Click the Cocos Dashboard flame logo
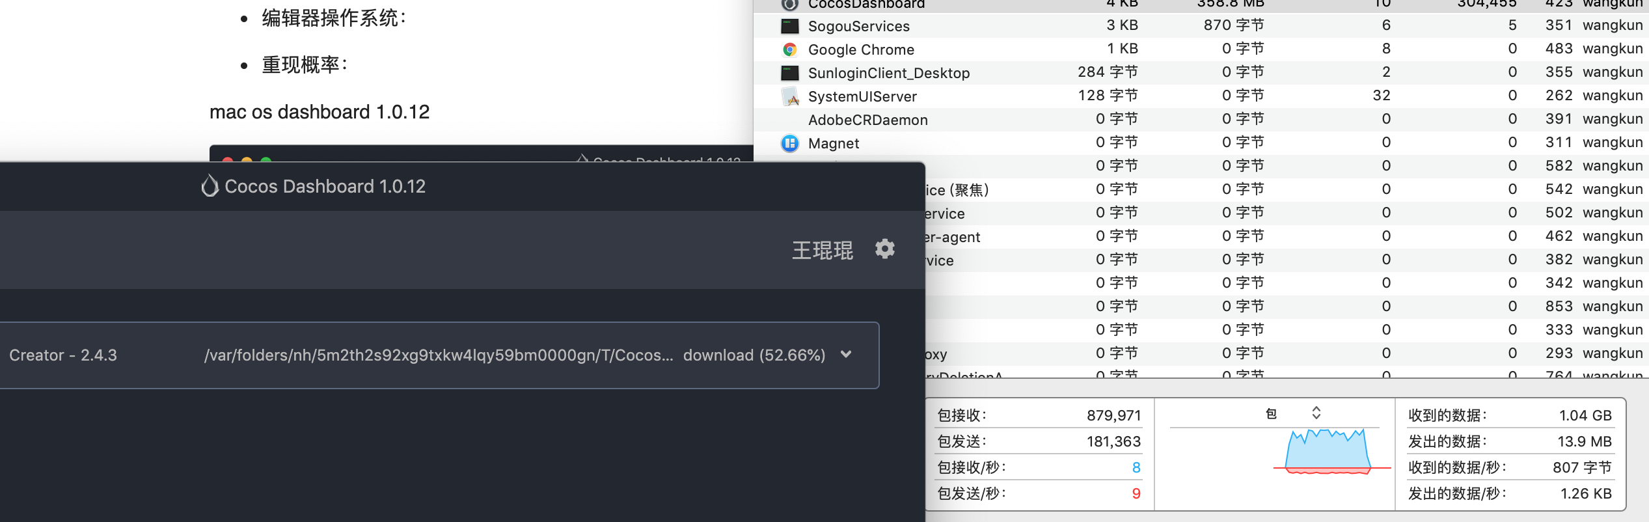 209,186
